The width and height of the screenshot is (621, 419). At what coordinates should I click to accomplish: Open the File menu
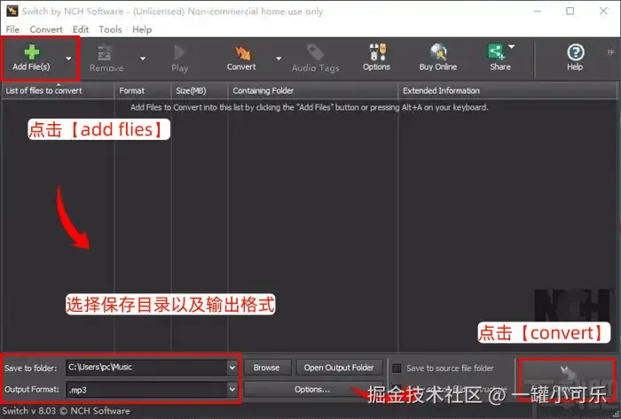[12, 29]
